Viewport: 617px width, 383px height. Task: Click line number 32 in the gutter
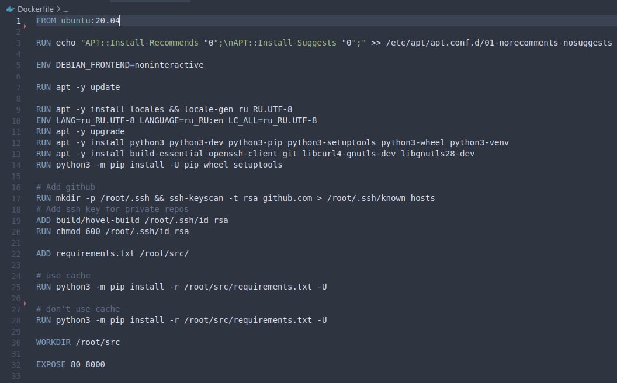click(16, 365)
